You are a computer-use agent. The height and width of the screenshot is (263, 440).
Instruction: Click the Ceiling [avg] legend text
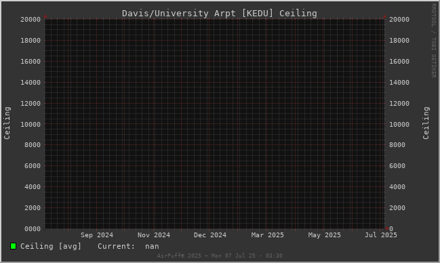click(x=51, y=246)
